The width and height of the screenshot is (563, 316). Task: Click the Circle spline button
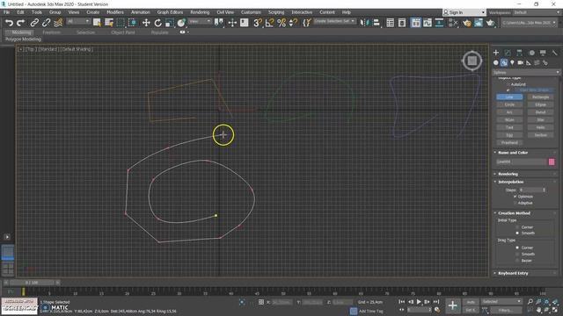click(x=509, y=104)
